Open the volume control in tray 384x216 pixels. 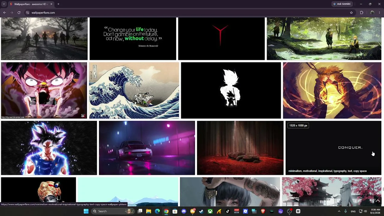point(365,211)
